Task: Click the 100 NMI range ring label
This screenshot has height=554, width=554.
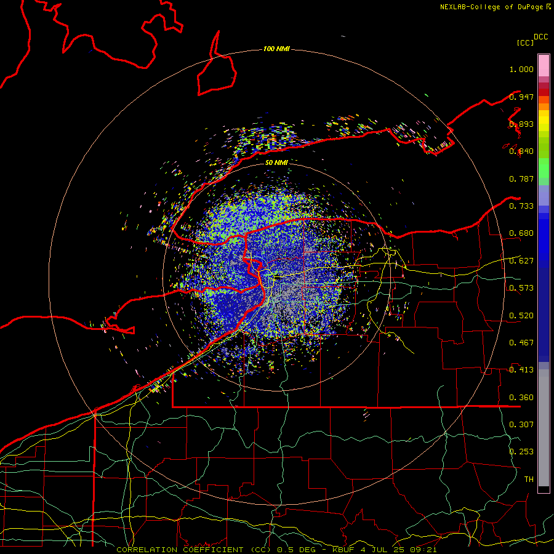Action: [276, 49]
